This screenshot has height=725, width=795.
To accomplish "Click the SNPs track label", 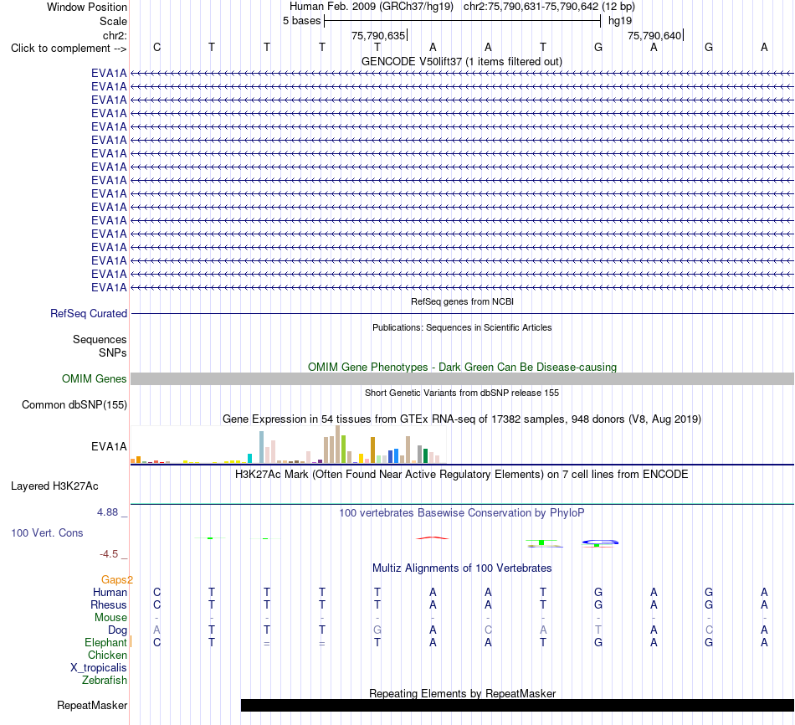I will pos(113,352).
